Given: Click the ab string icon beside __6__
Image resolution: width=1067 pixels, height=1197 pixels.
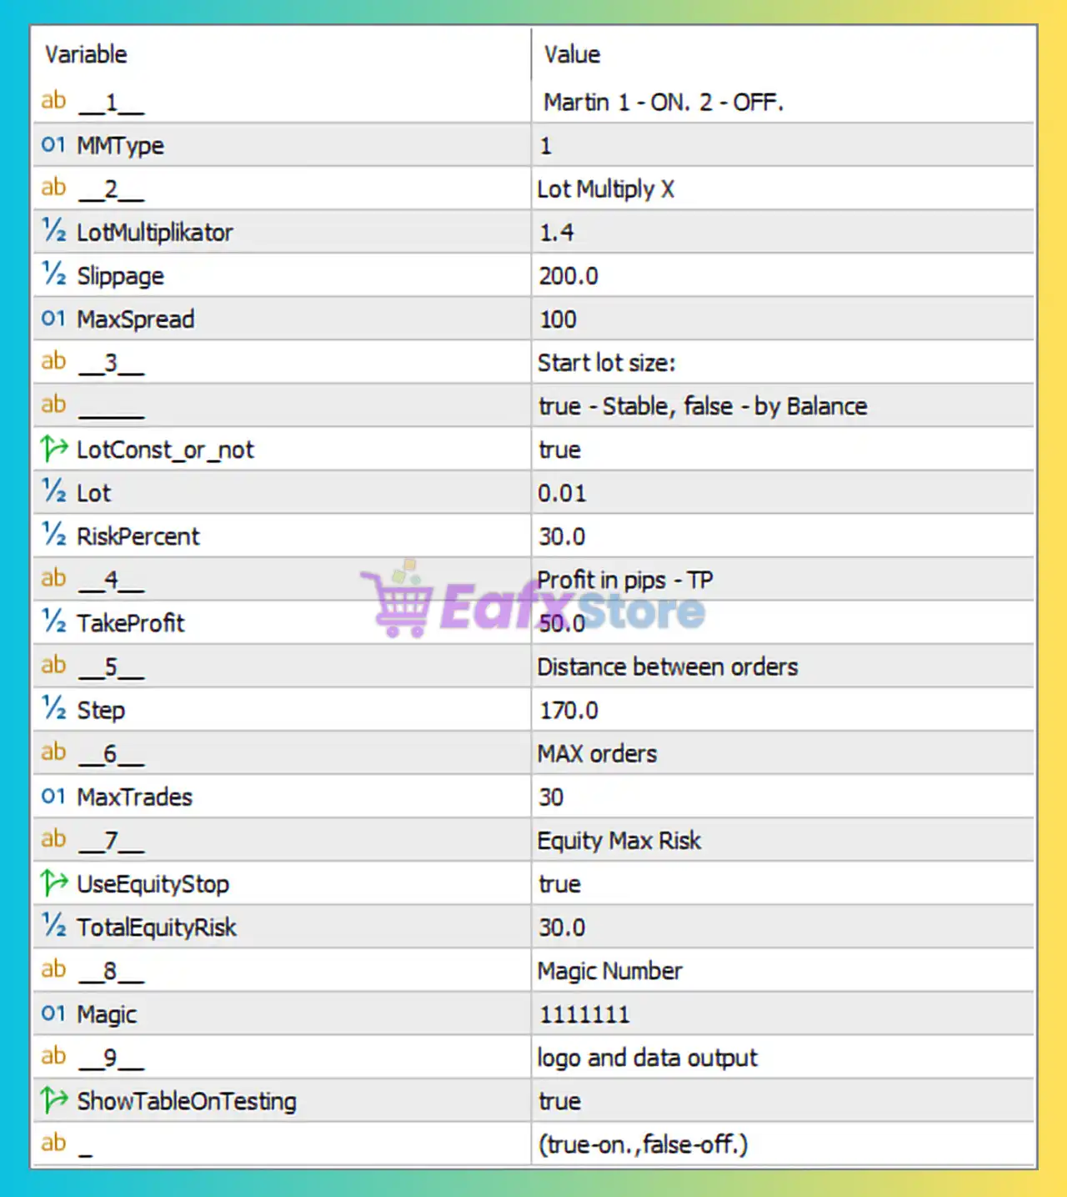Looking at the screenshot, I should click(x=53, y=752).
